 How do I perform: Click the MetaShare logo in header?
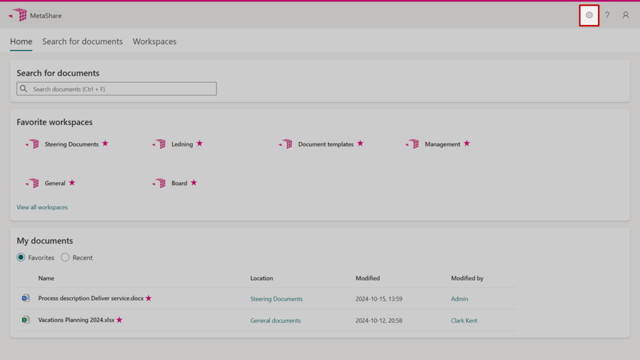click(x=19, y=15)
